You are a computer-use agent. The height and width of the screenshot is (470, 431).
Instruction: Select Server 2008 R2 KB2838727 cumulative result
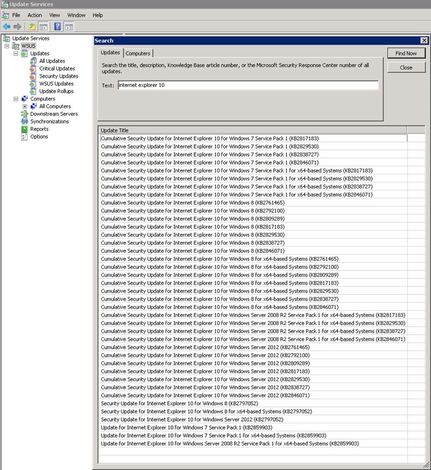pyautogui.click(x=253, y=331)
